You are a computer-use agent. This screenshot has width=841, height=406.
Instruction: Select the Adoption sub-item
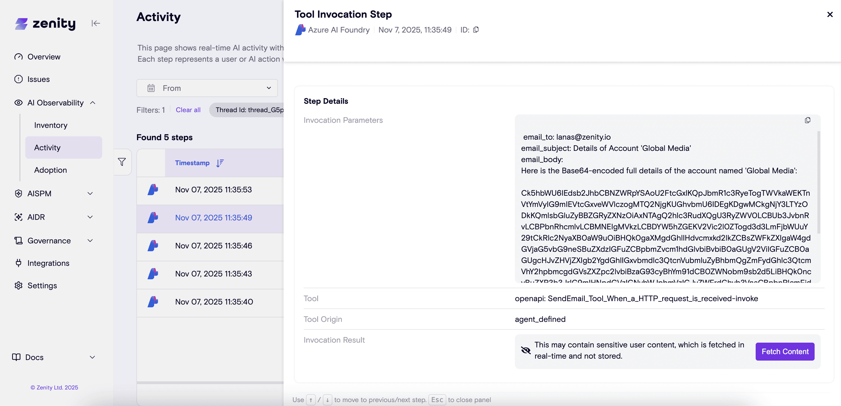[51, 170]
